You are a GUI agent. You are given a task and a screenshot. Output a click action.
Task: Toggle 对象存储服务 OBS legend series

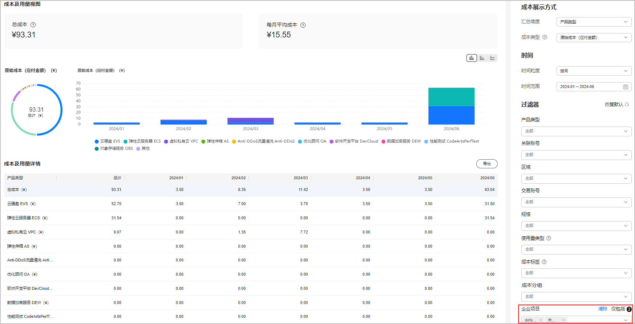tap(114, 148)
